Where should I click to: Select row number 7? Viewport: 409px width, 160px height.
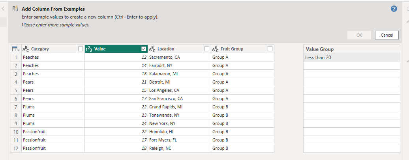[16, 107]
